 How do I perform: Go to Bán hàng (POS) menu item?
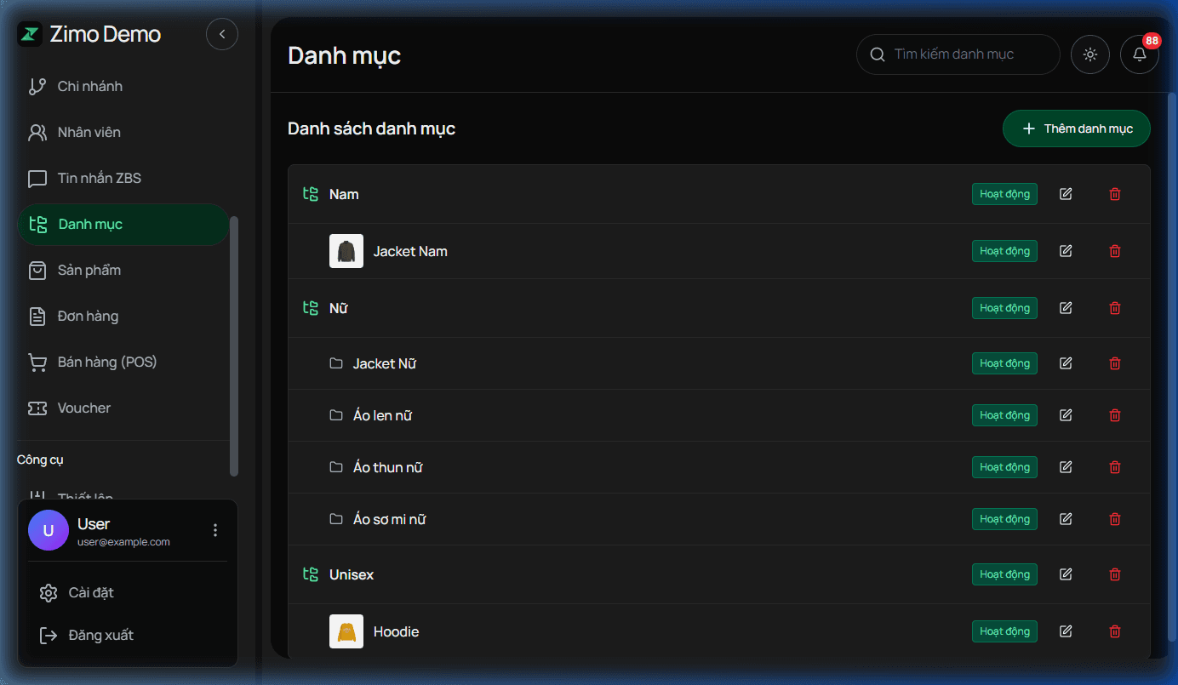[106, 362]
